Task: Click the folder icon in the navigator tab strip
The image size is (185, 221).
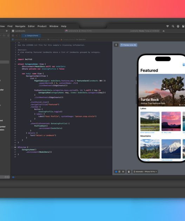Action: click(x=4, y=36)
